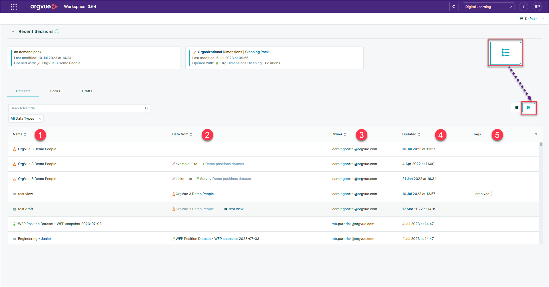549x287 pixels.
Task: Open the Organizational Dimensions Cleaning Pack card
Action: click(x=274, y=58)
